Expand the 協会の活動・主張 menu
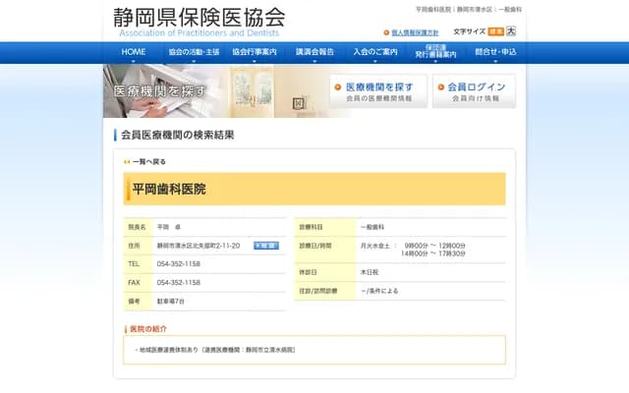 [x=194, y=52]
